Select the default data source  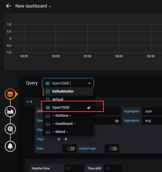pyautogui.click(x=68, y=99)
